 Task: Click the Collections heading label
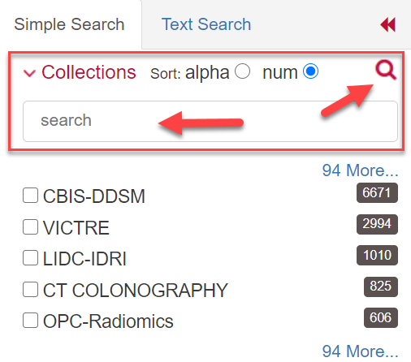click(89, 72)
